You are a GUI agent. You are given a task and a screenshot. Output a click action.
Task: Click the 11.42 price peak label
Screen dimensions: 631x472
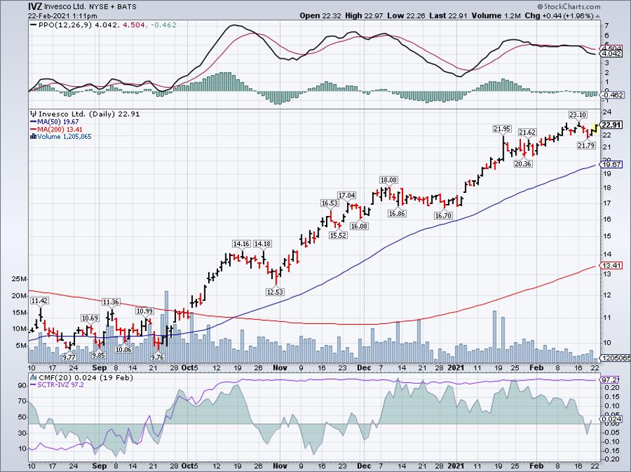click(40, 300)
